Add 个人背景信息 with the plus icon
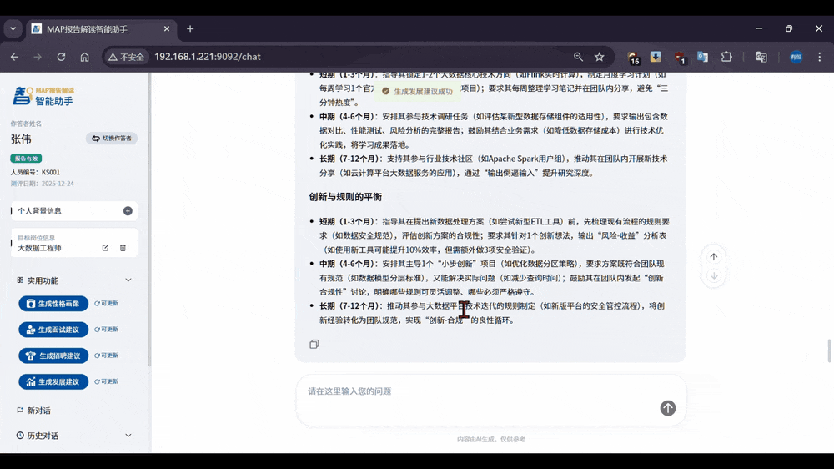Viewport: 834px width, 469px height. point(128,211)
